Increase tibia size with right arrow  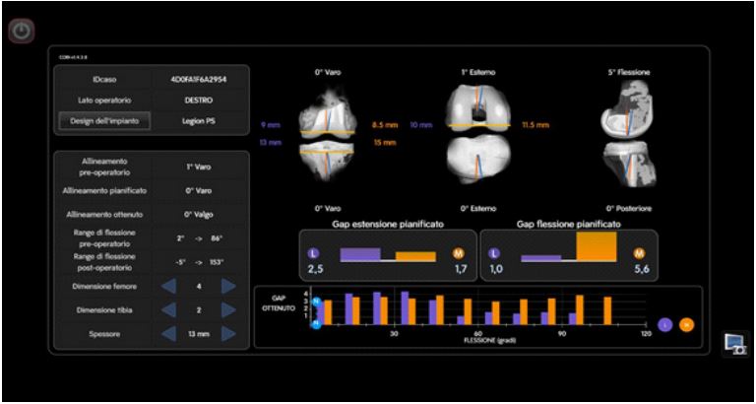[228, 309]
